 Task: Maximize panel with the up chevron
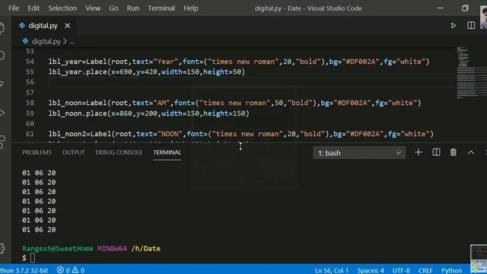point(471,152)
